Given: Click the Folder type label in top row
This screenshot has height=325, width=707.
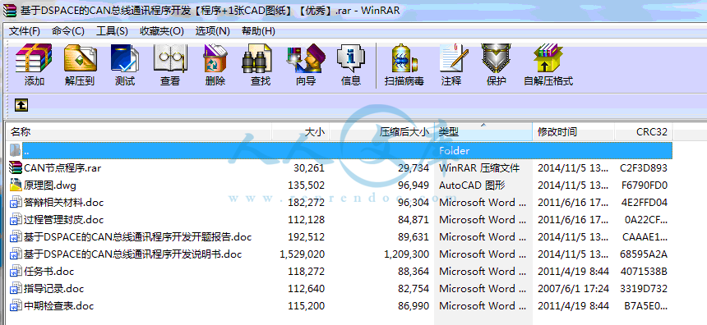Looking at the screenshot, I should click(454, 151).
